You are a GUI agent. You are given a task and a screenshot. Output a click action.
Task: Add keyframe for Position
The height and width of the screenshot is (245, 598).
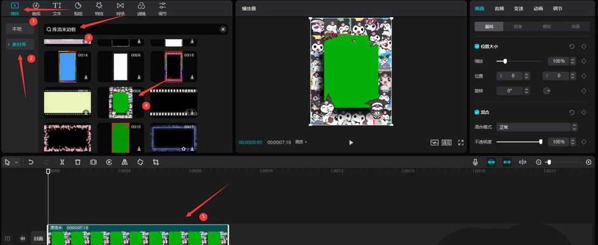[583, 76]
